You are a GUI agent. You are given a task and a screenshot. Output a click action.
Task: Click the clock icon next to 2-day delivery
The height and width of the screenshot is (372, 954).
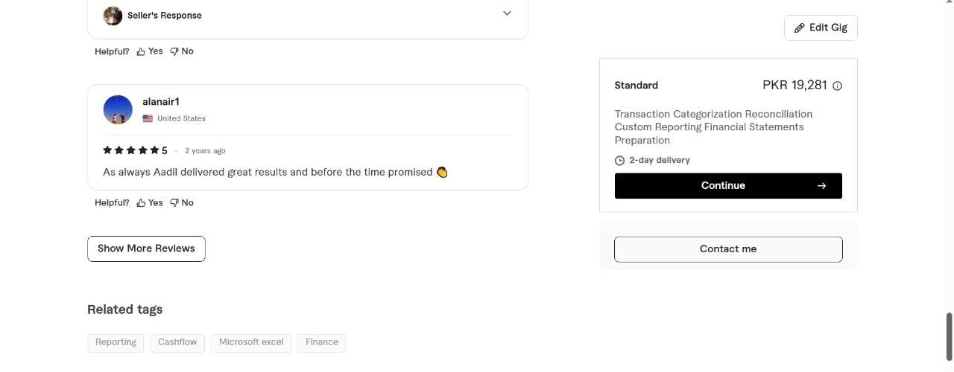(x=619, y=160)
